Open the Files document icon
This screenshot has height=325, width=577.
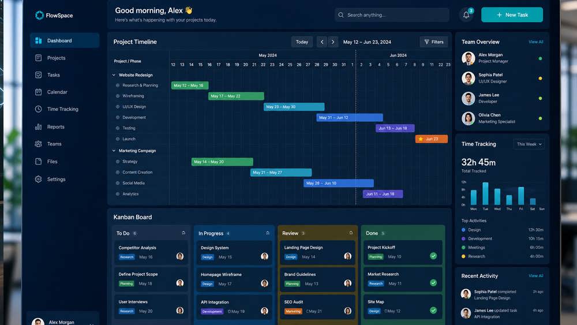38,161
